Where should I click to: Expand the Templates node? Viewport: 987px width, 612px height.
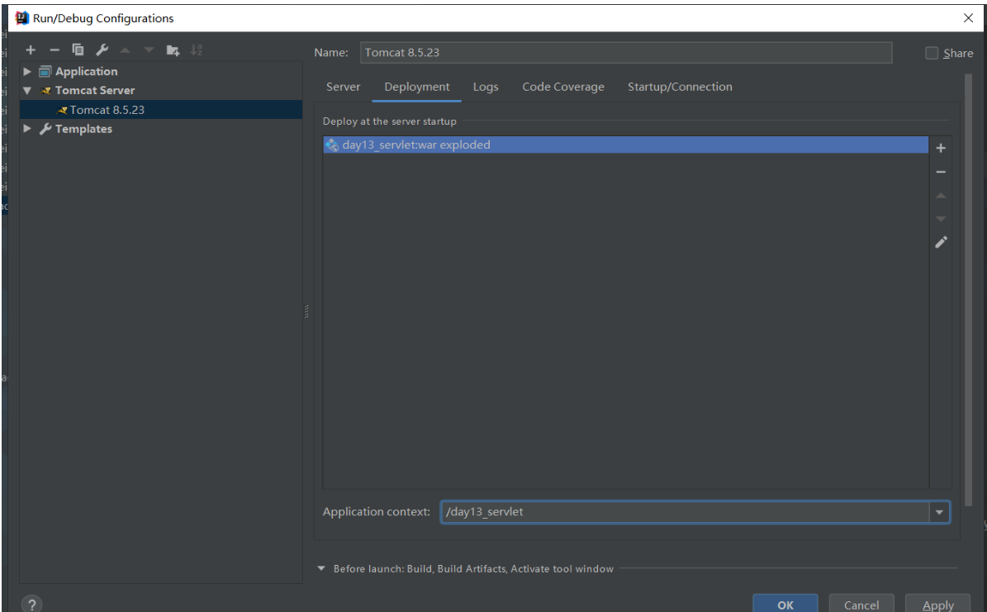pyautogui.click(x=27, y=129)
